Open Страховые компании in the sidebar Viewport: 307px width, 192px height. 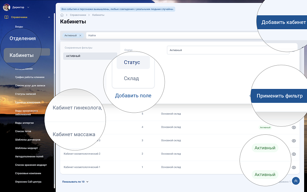coord(28,173)
